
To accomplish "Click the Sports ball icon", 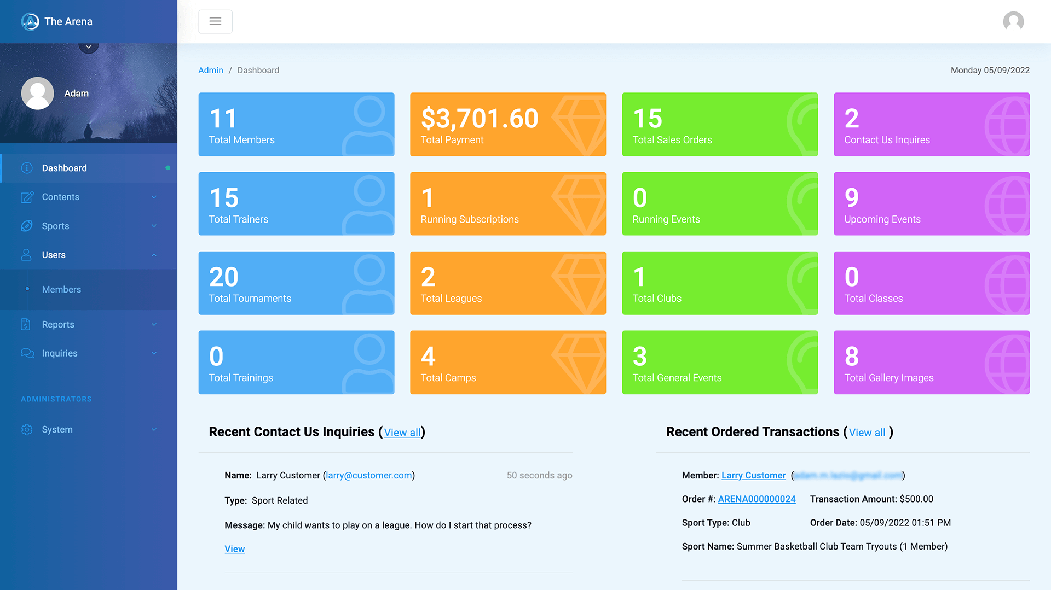I will coord(27,226).
